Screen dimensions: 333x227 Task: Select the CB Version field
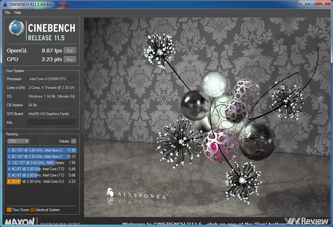(52, 105)
